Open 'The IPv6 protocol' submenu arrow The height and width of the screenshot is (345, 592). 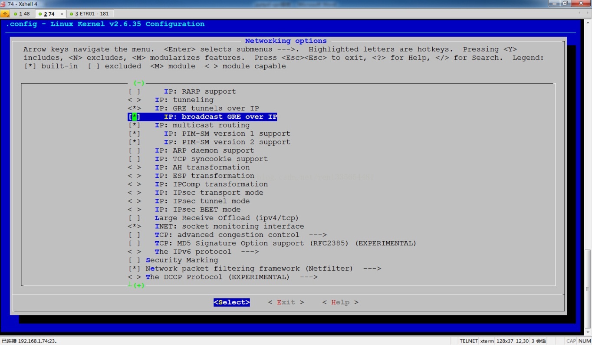coord(250,252)
